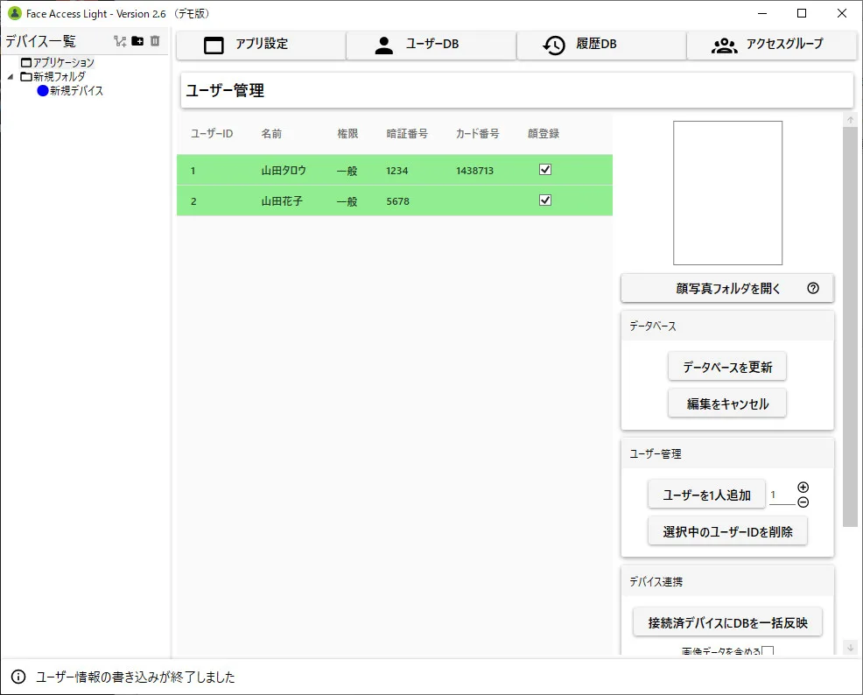Toggle 顔登録 checkbox for 山田タロウ
The height and width of the screenshot is (695, 863).
coord(545,170)
